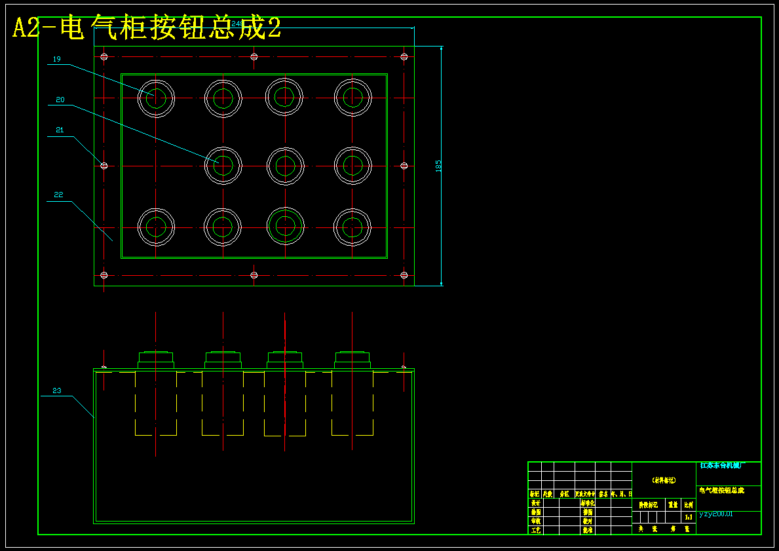Click the 阶段标记 header cell
This screenshot has height=551, width=779.
pyautogui.click(x=649, y=504)
